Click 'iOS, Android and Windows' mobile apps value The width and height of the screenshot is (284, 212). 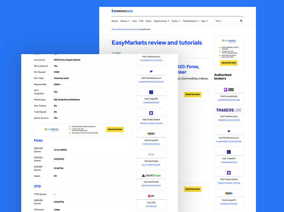click(x=67, y=99)
